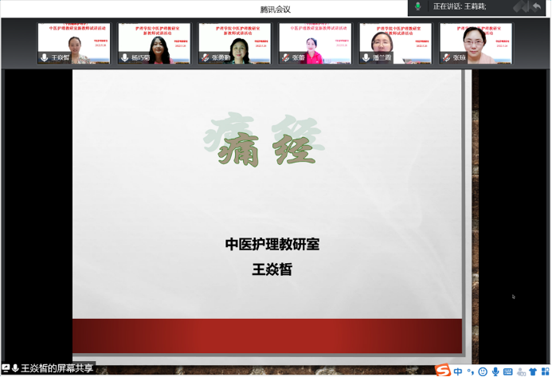Viewport: 552px width, 377px height.
Task: Click the reply arrow icon at top-right
Action: tap(536, 6)
